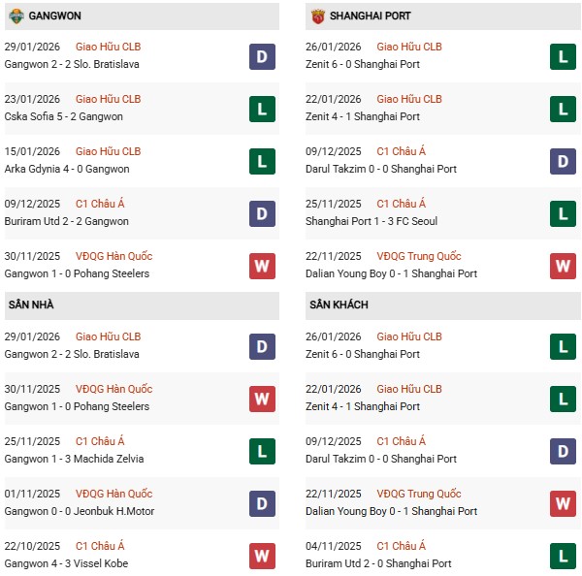Click the D badge for Gangwon vs Slo. Bratislava under Gangwon
This screenshot has height=576, width=582.
[x=262, y=56]
